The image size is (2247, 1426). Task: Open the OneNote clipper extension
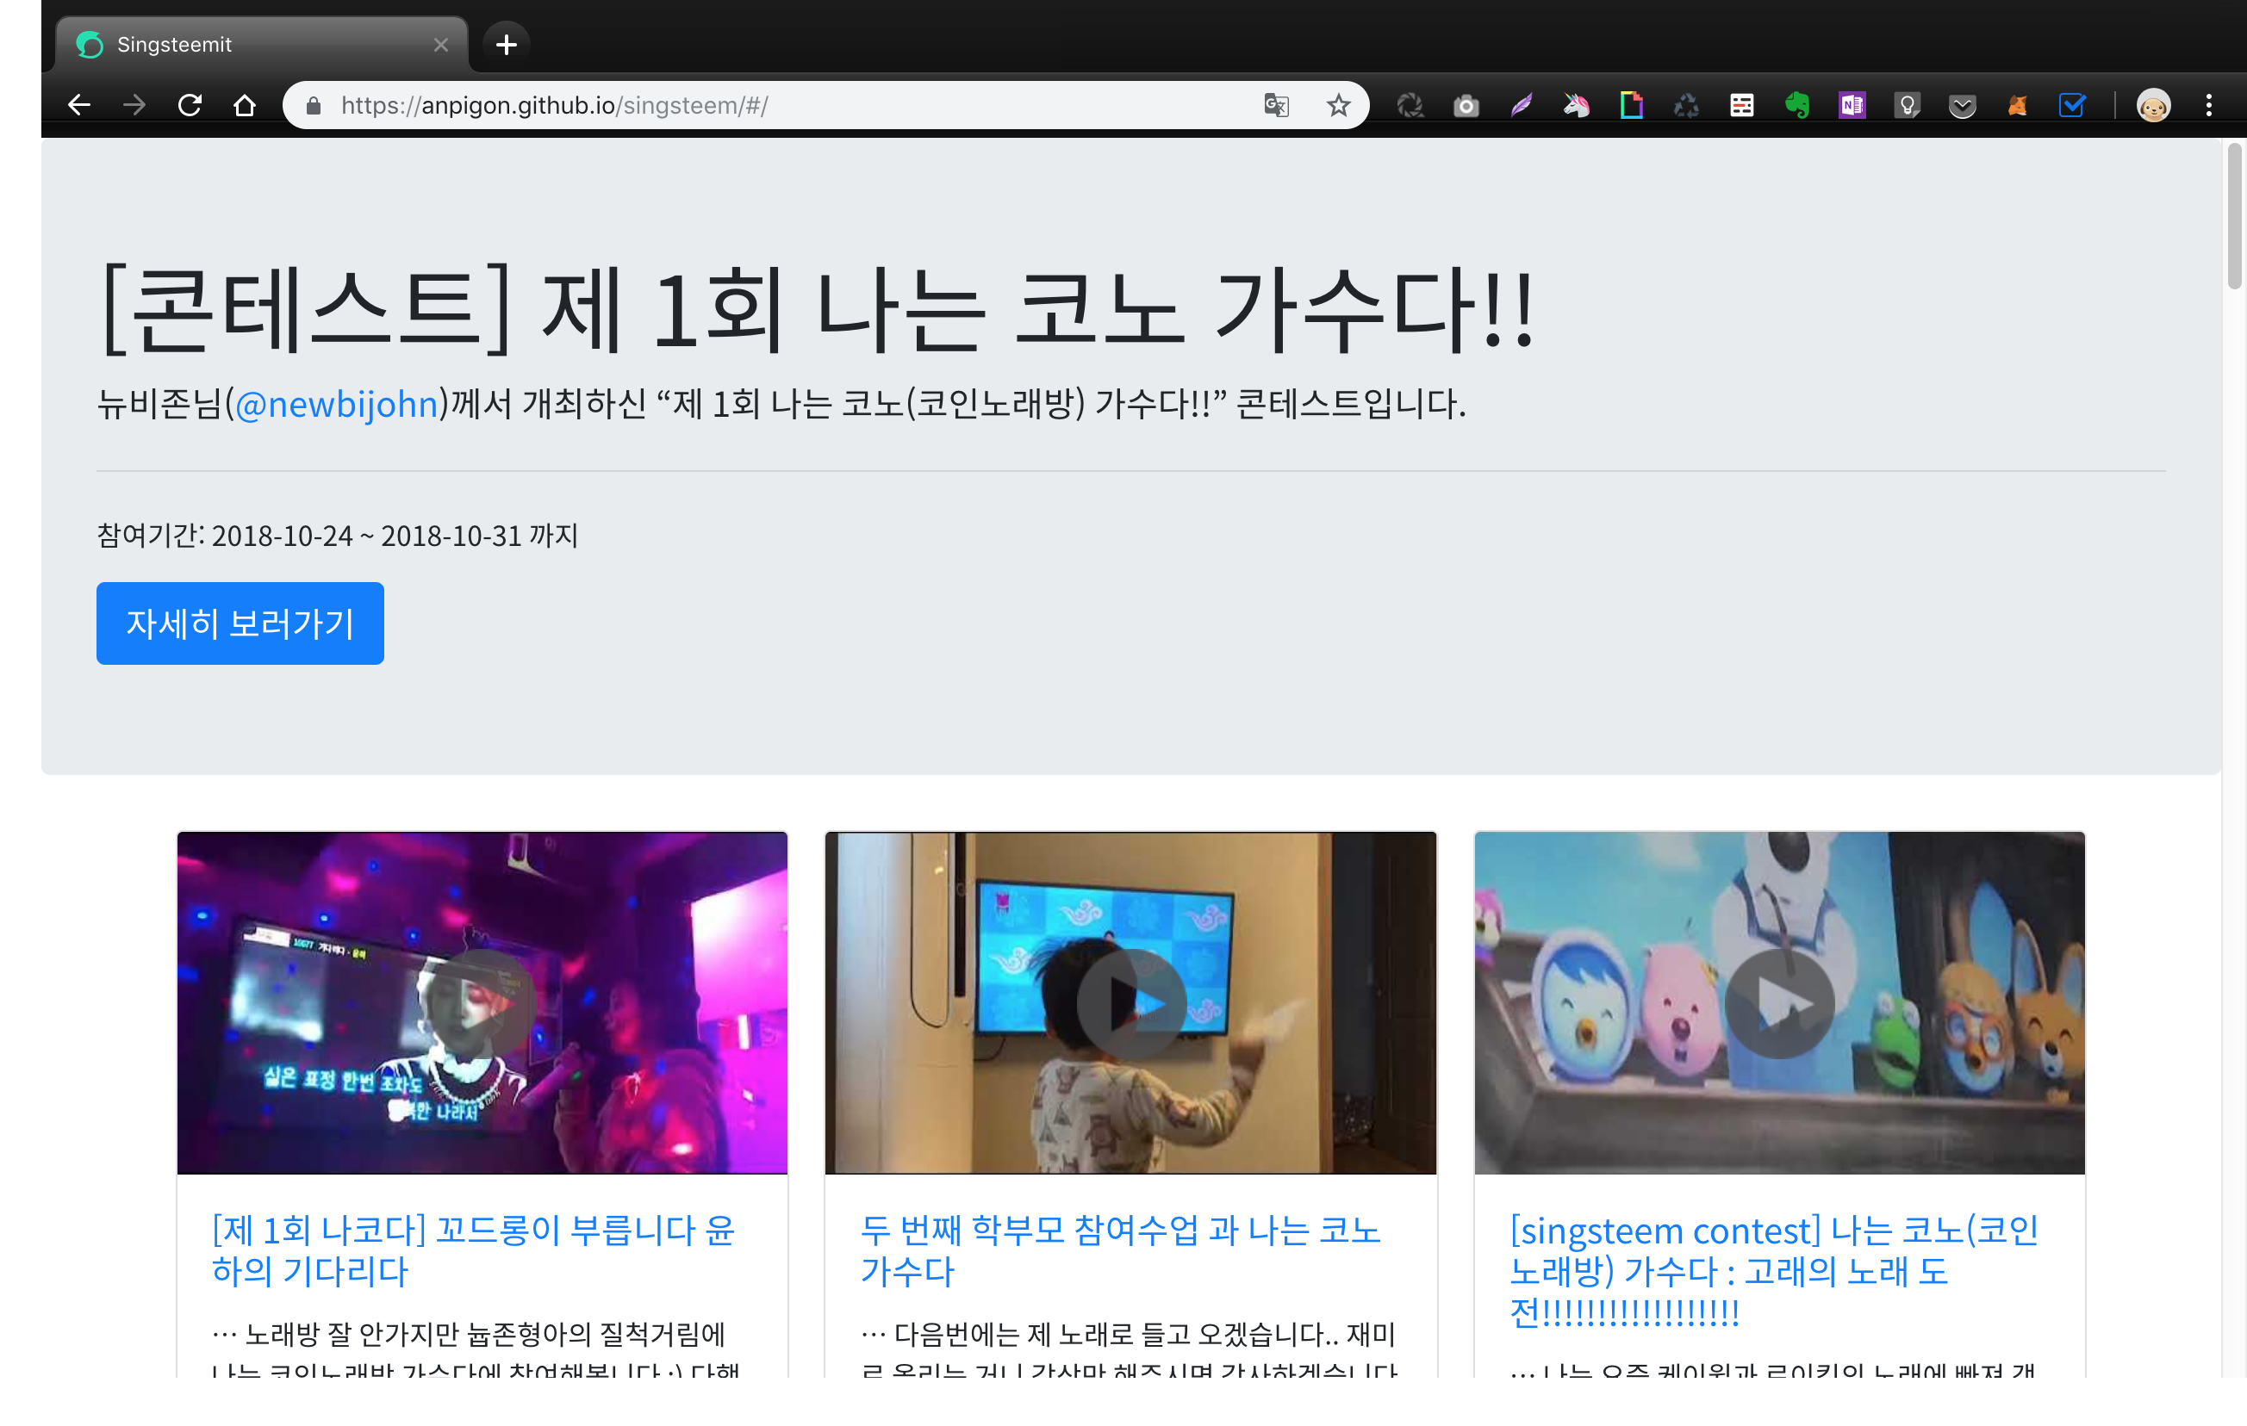click(x=1852, y=105)
